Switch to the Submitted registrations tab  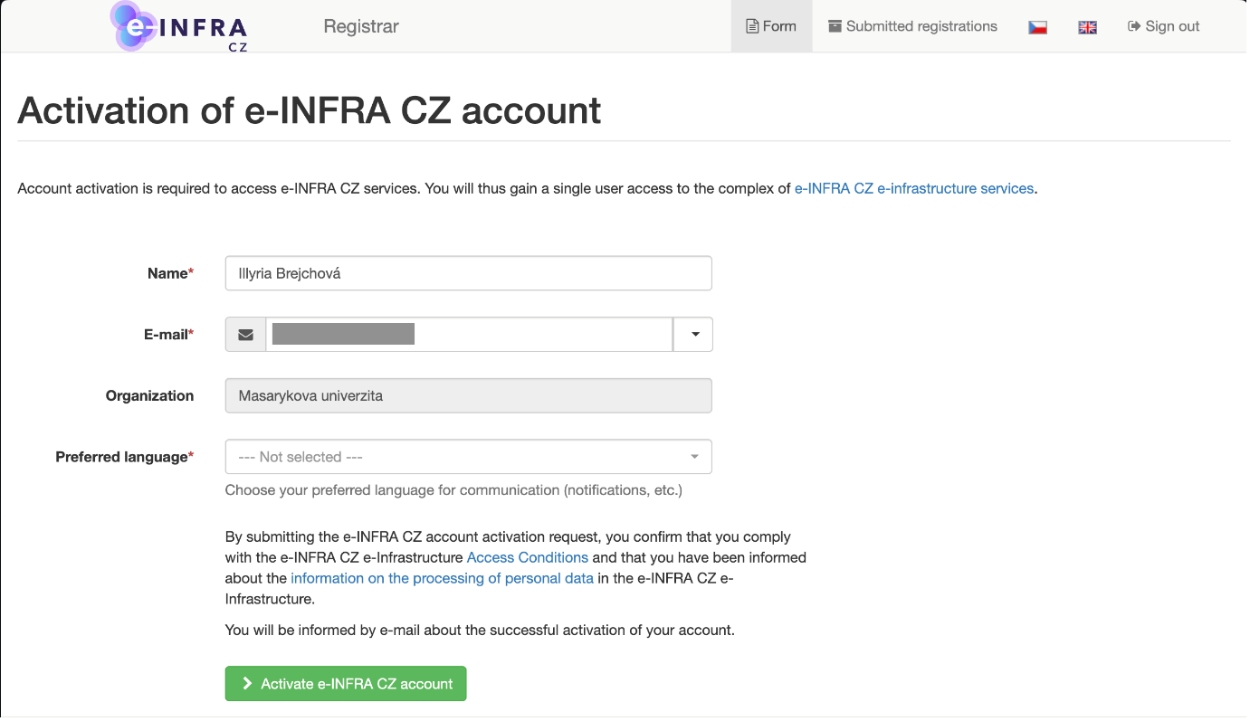[911, 25]
